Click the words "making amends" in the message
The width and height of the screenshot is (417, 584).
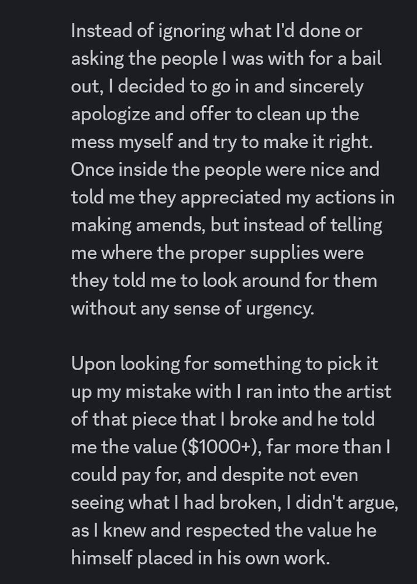point(137,225)
